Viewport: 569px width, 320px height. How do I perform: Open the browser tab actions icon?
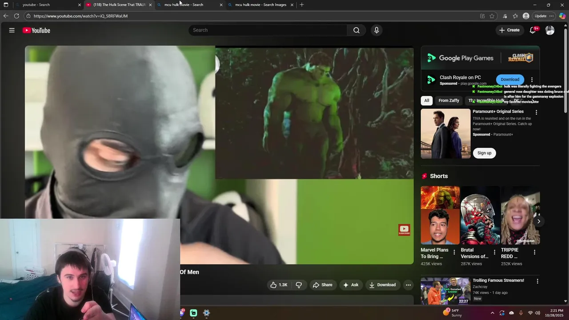(6, 5)
